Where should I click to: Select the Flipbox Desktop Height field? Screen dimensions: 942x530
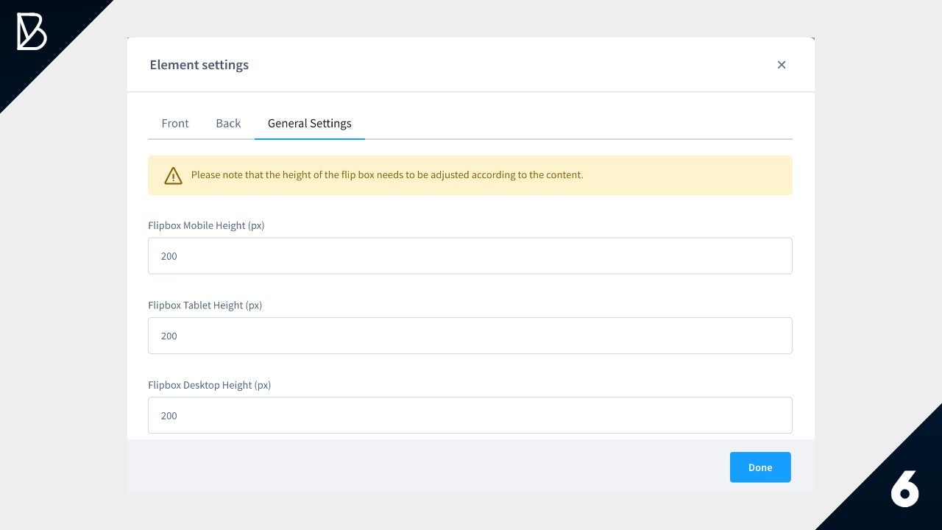pyautogui.click(x=470, y=415)
